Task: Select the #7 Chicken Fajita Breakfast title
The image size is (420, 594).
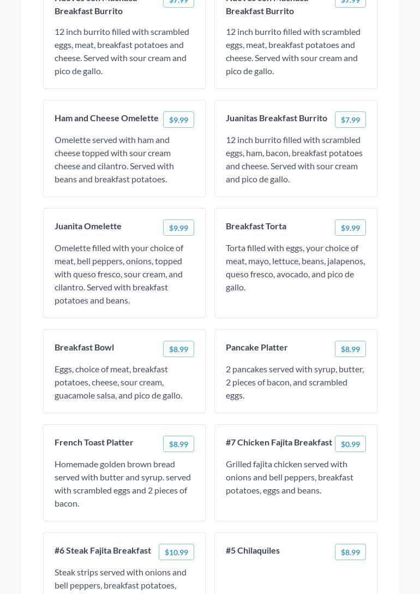Action: coord(279,442)
